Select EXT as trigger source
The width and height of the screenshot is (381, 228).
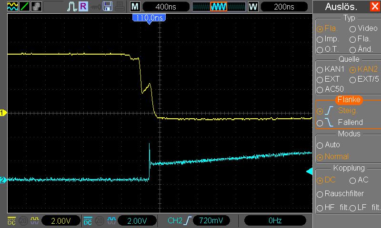coord(328,79)
